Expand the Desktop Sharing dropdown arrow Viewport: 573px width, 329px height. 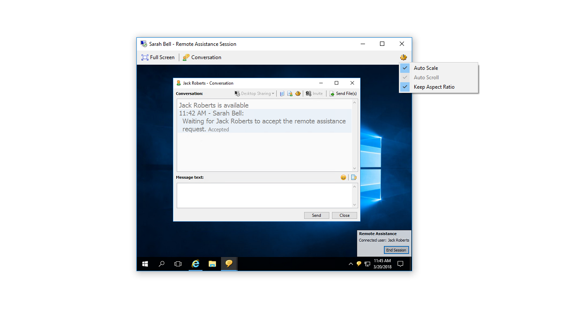273,93
